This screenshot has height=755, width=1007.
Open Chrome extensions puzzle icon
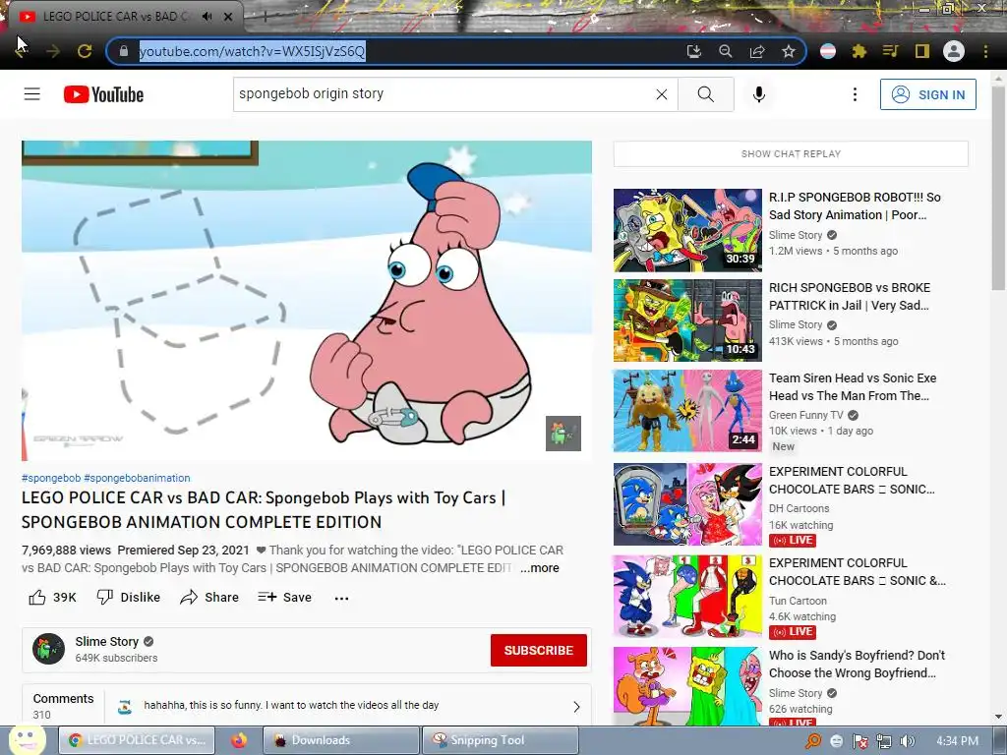coord(859,51)
